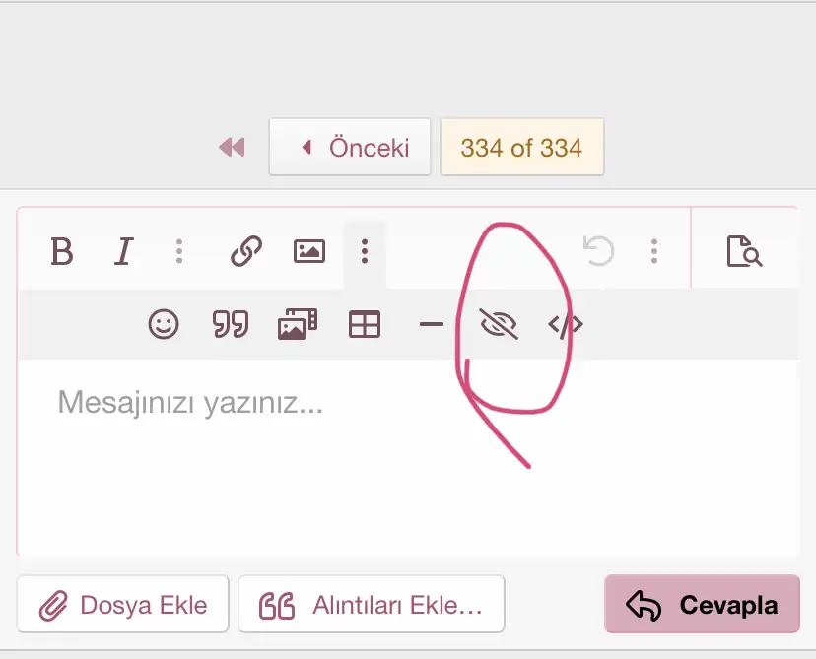This screenshot has width=816, height=659.
Task: Jump to first page double arrow
Action: click(232, 148)
